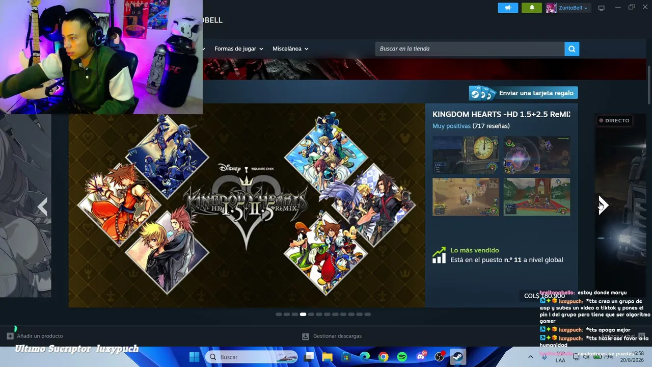Click the magnifier search button in Steam store
This screenshot has width=652, height=367.
[572, 49]
